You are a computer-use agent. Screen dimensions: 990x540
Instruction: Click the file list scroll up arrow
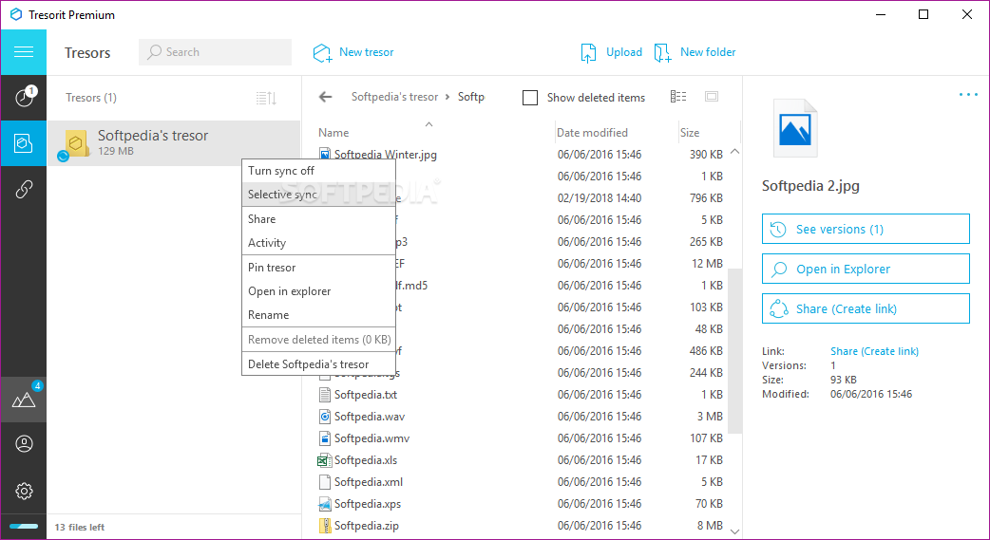click(734, 152)
